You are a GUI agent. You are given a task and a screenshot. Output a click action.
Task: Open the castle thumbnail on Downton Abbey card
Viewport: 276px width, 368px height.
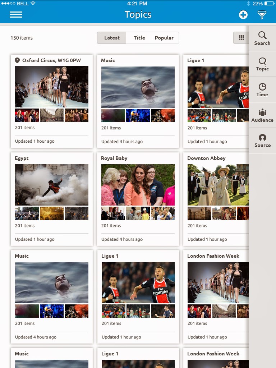click(x=199, y=213)
